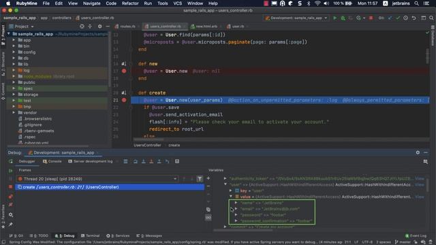View breakpoints in the debug sidebar
Screen dimensions: 436x245
coord(11,197)
